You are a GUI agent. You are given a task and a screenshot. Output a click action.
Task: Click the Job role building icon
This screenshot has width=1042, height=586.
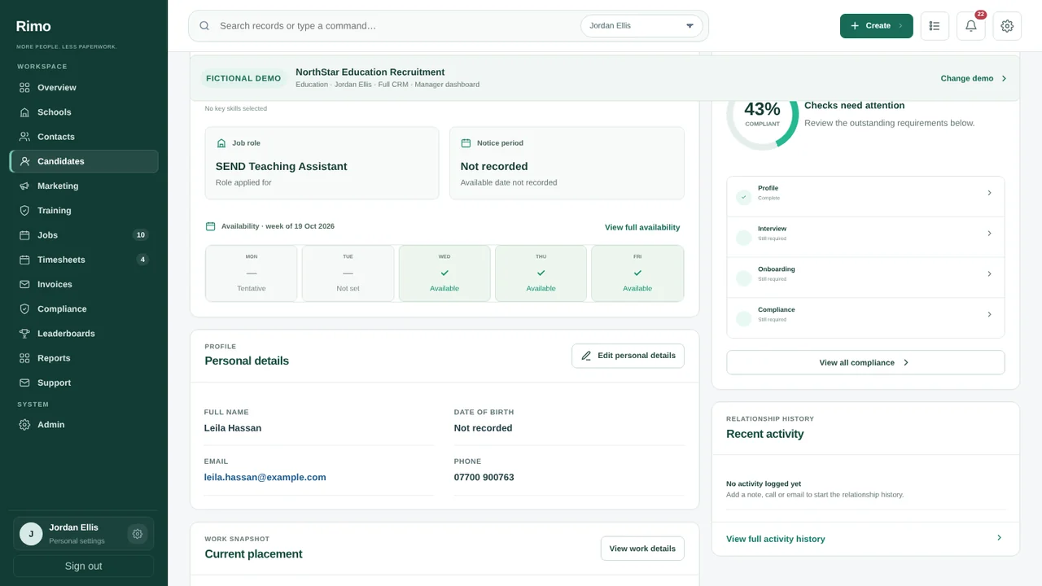(x=221, y=143)
